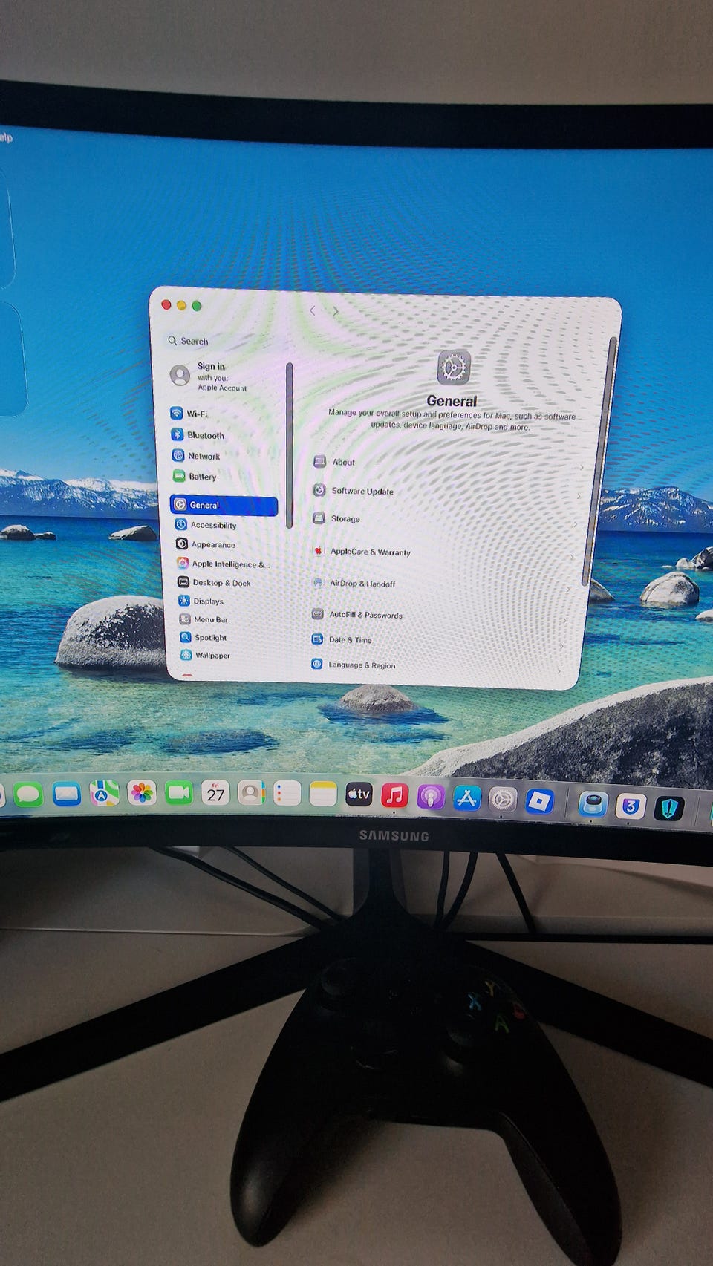The image size is (713, 1266).
Task: Go back with the left arrow
Action: pyautogui.click(x=313, y=310)
